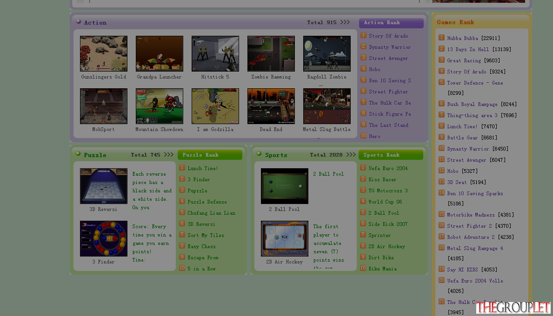Open the 3D Reversi board thumbnail

tap(104, 186)
